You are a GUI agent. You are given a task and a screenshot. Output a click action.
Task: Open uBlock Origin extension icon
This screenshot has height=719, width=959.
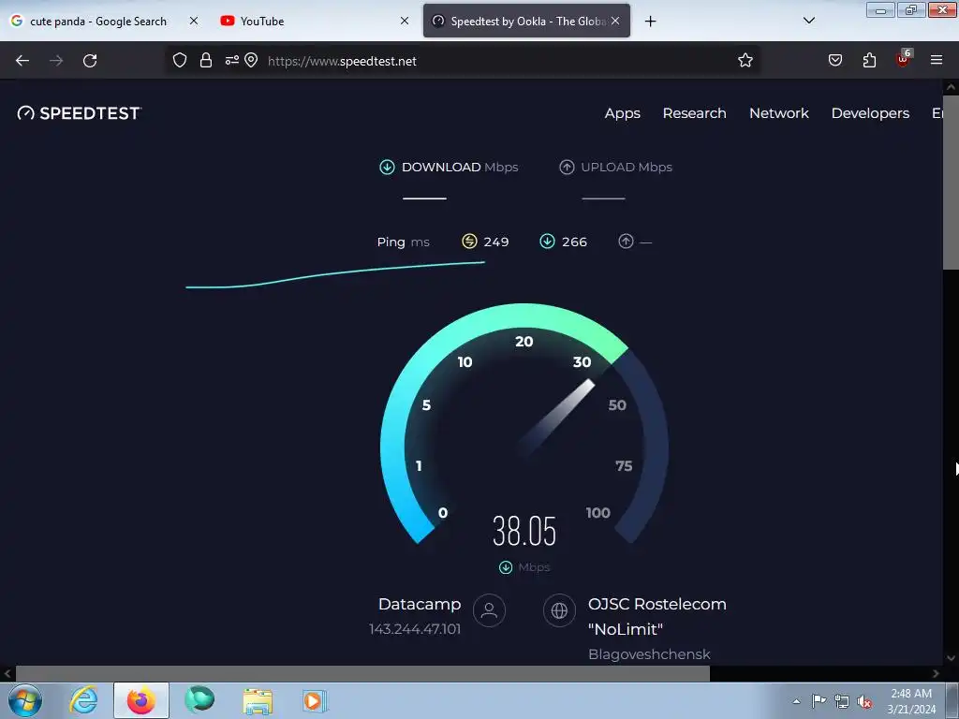point(904,59)
